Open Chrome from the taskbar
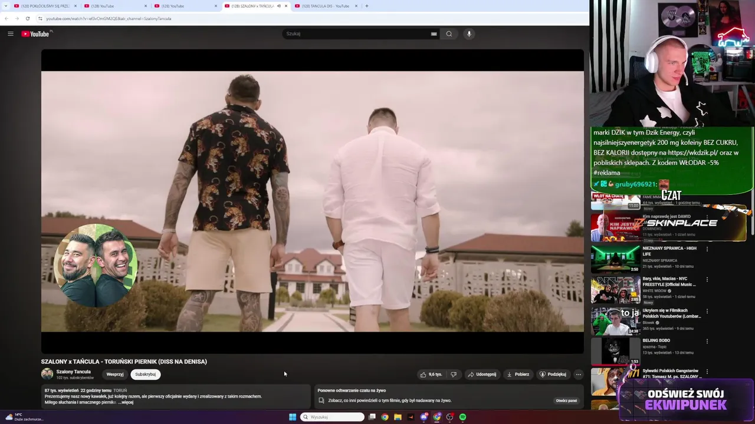Screen dimensions: 755x424 click(x=385, y=417)
